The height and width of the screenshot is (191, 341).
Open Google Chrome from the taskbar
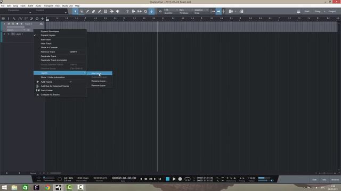(47, 187)
